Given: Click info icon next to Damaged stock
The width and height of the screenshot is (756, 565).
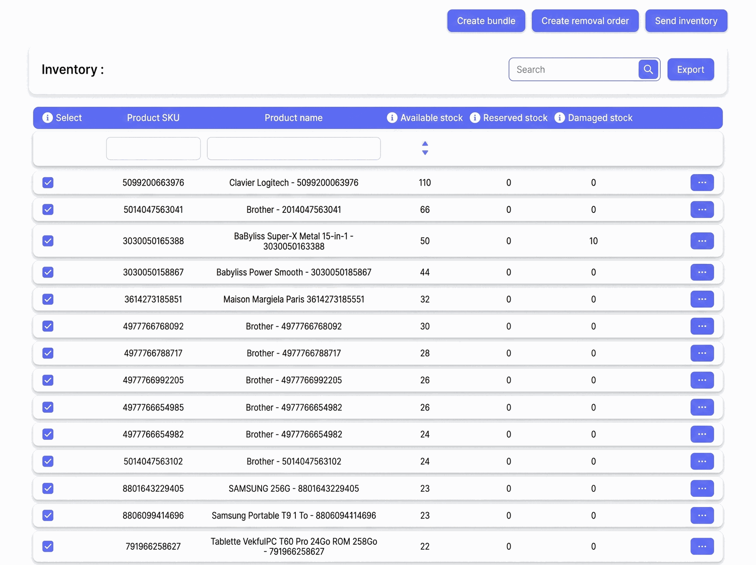Looking at the screenshot, I should point(559,118).
